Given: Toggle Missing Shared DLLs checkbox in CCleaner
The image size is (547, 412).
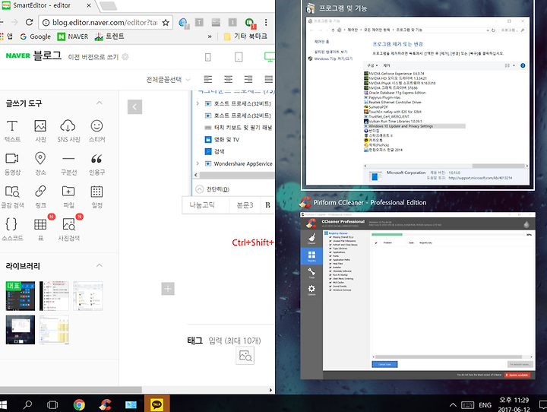Looking at the screenshot, I should pos(330,237).
